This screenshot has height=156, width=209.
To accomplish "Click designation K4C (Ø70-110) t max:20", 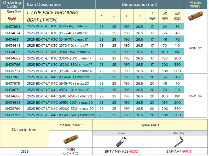I will (58, 90).
